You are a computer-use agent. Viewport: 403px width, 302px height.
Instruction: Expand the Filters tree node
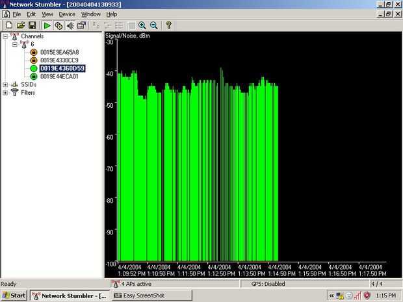click(x=5, y=93)
